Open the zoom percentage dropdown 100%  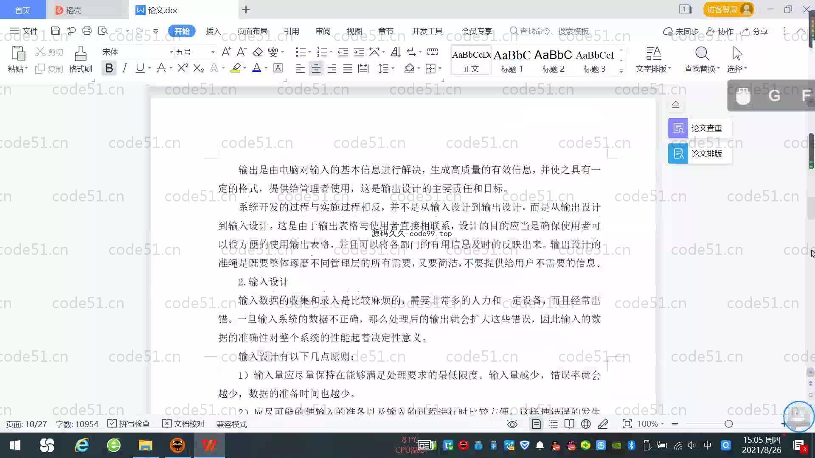(x=651, y=424)
